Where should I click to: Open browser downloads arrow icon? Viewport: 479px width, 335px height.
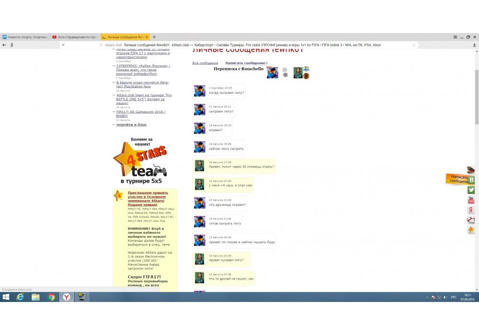tap(474, 45)
